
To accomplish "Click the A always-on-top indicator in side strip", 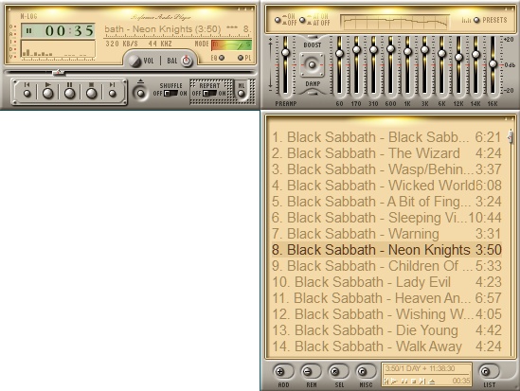I will (x=12, y=34).
